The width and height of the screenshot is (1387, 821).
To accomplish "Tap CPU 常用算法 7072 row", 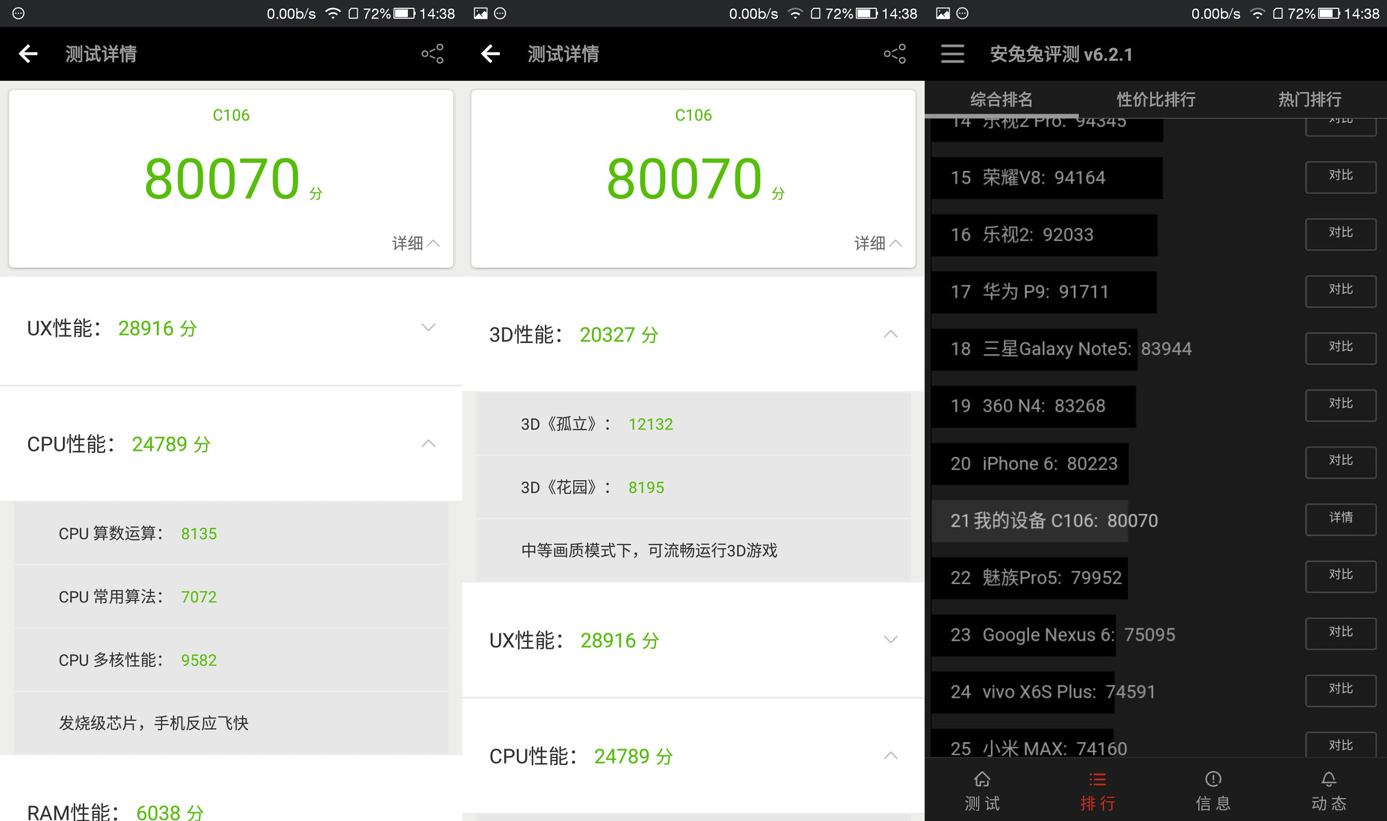I will click(x=231, y=596).
